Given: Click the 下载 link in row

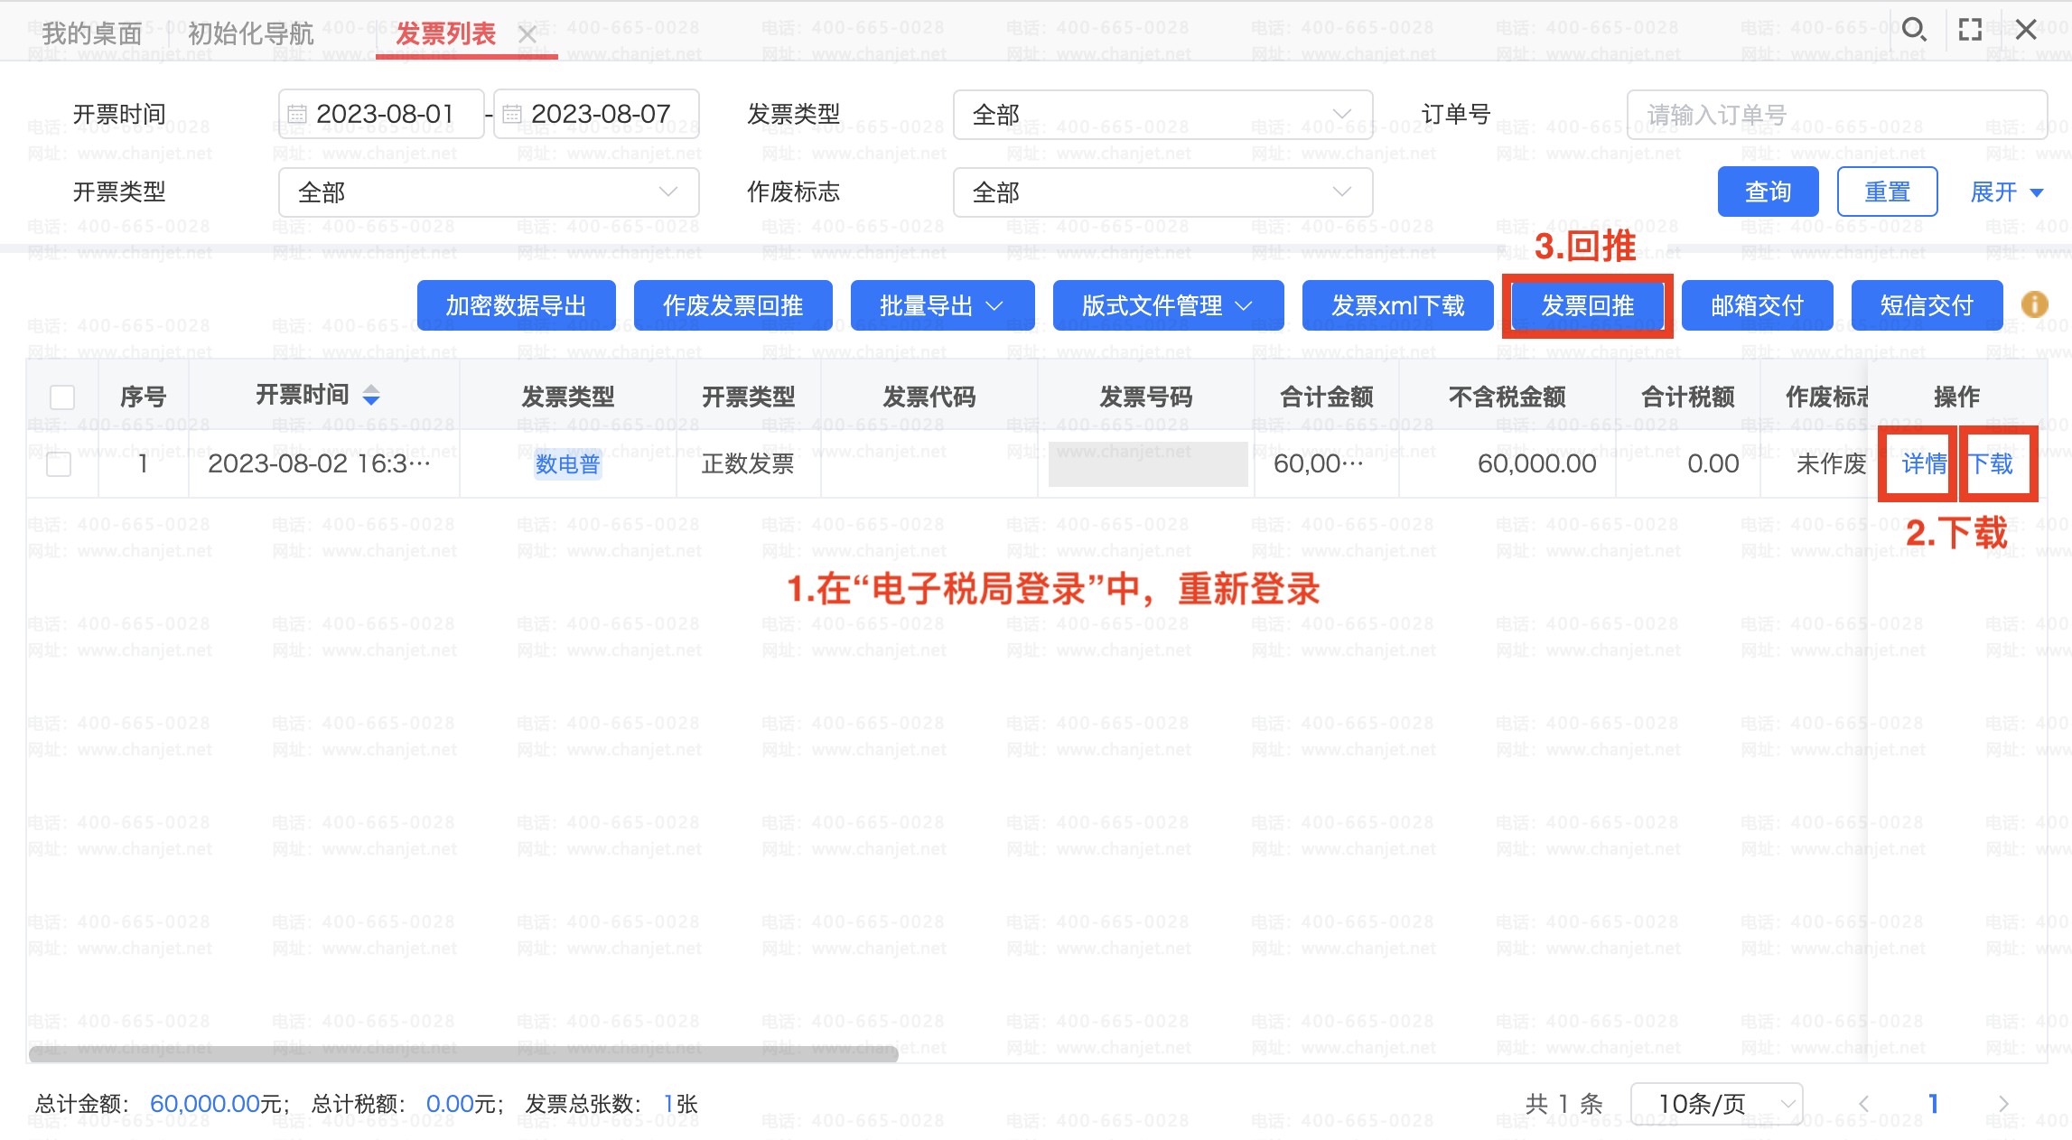Looking at the screenshot, I should [1991, 464].
